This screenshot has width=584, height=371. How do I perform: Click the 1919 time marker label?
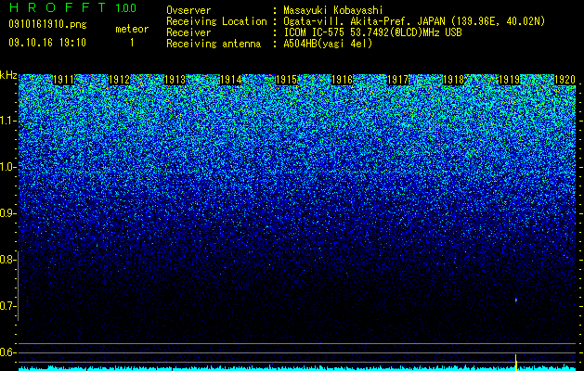(509, 80)
